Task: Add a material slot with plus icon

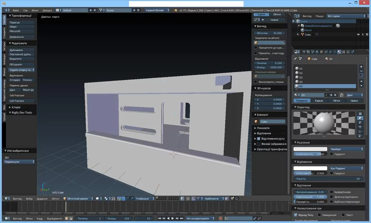Action: click(361, 66)
